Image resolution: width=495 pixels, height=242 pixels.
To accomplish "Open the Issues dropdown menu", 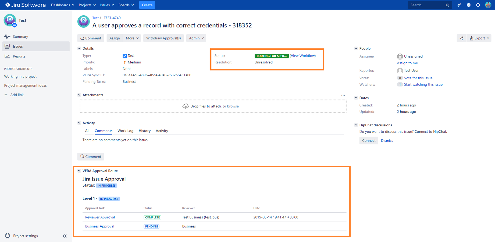I will (107, 5).
